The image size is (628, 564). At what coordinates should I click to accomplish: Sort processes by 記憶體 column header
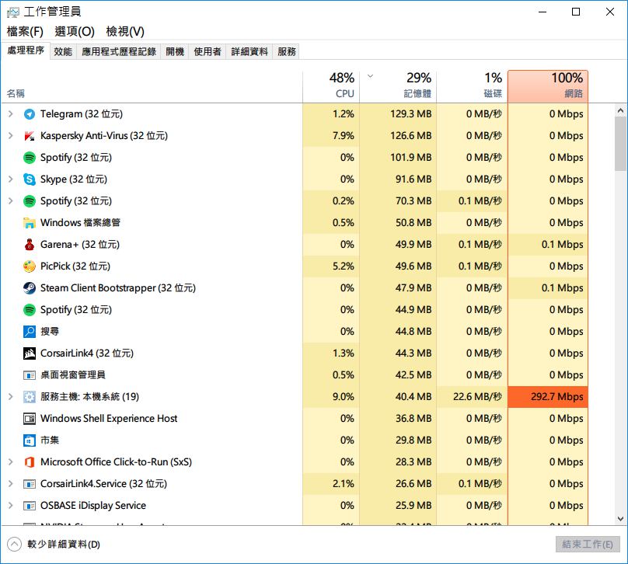401,86
